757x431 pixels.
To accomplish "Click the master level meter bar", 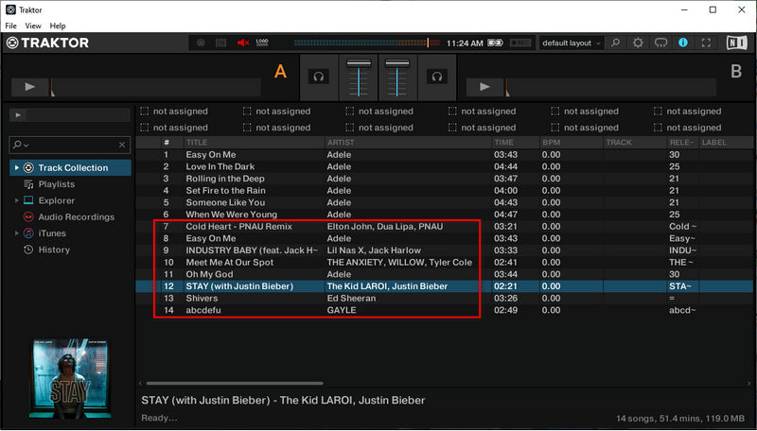I will pos(367,43).
